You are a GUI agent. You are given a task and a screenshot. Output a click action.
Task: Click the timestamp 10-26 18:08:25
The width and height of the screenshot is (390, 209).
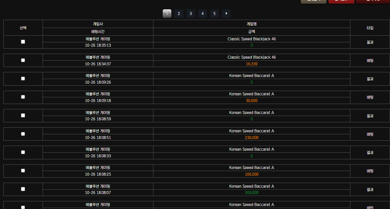click(x=98, y=174)
